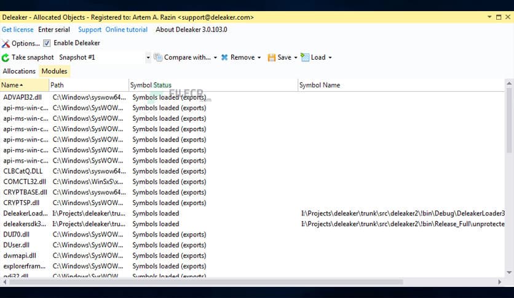The height and width of the screenshot is (298, 514).
Task: Click the Save floppy disk icon
Action: tap(271, 57)
